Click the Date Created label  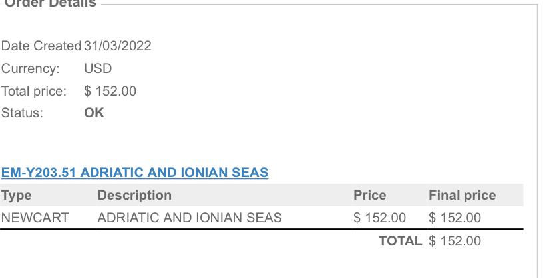coord(41,46)
